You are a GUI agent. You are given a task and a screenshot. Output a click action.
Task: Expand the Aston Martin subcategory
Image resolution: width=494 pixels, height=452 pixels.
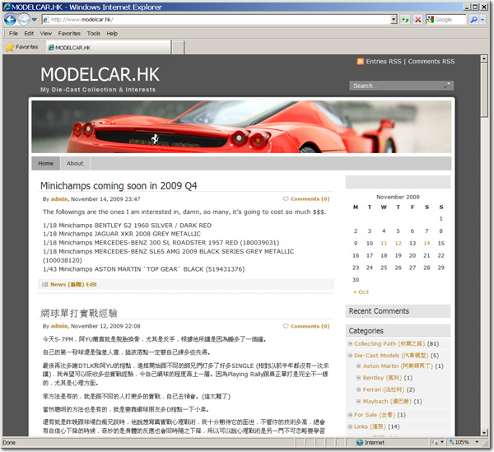coord(358,366)
